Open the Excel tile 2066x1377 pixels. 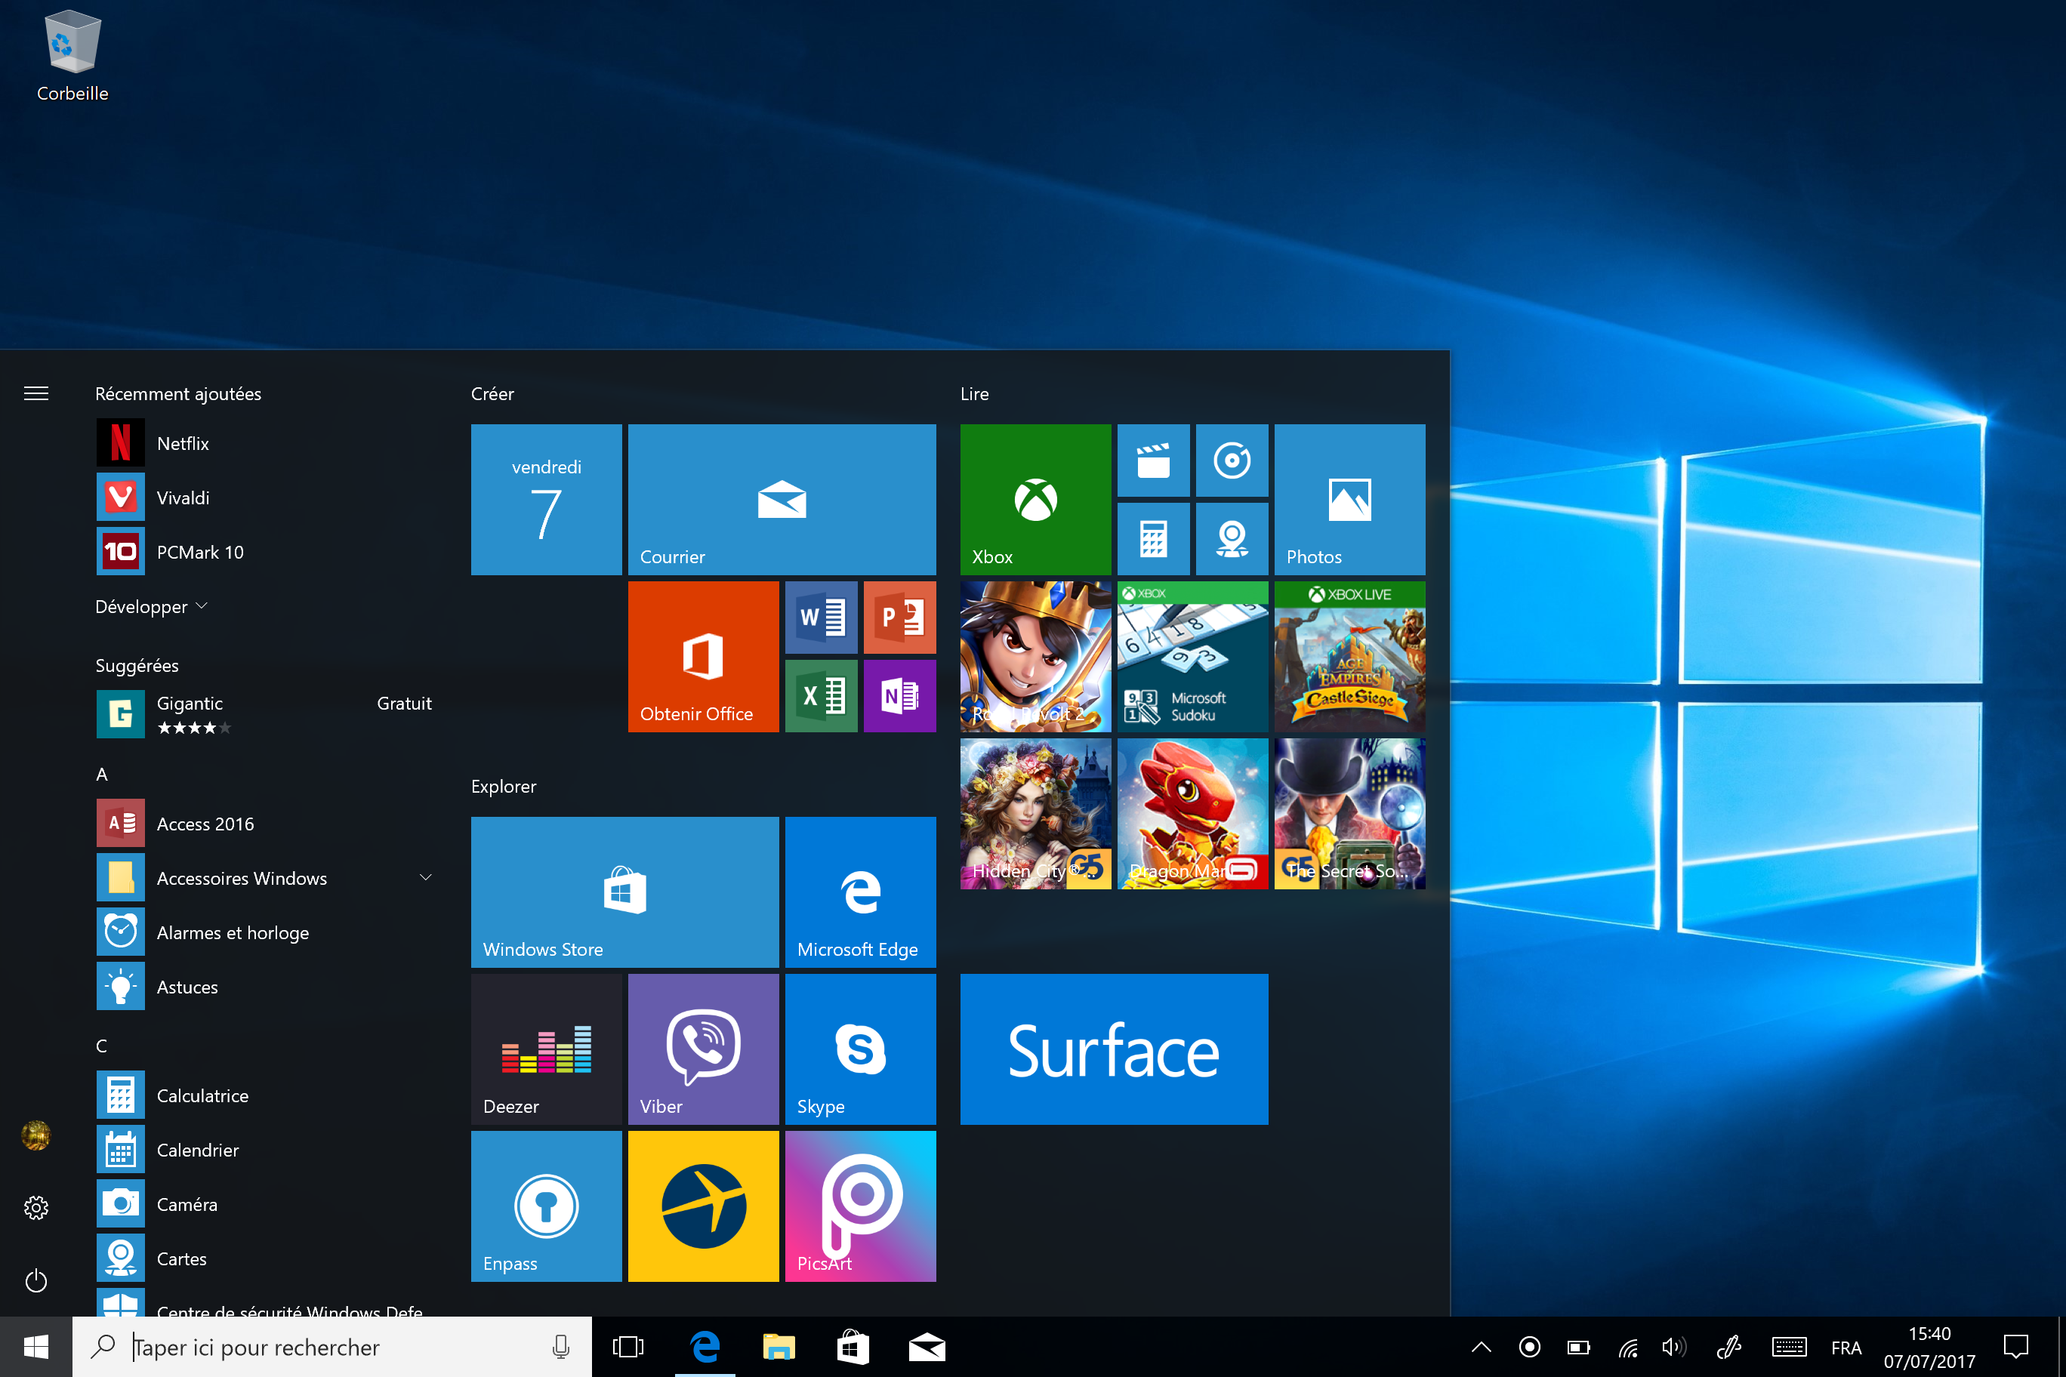point(822,695)
